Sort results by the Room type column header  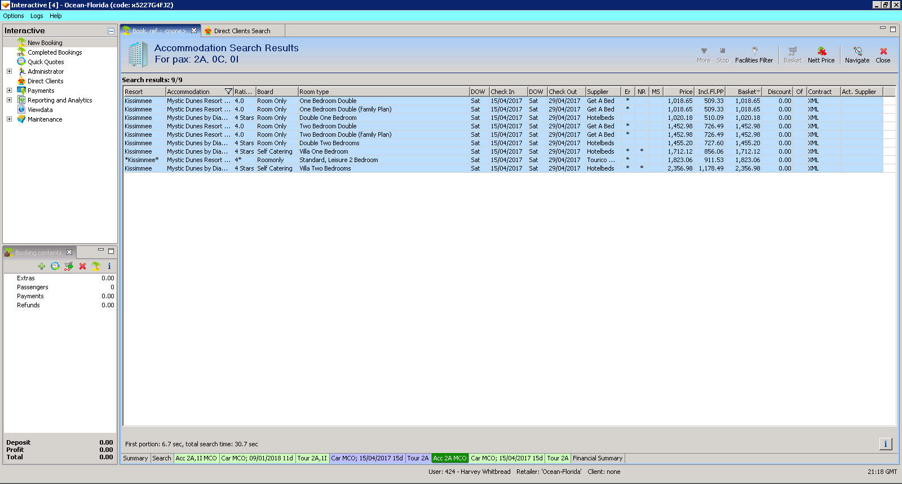click(x=384, y=92)
